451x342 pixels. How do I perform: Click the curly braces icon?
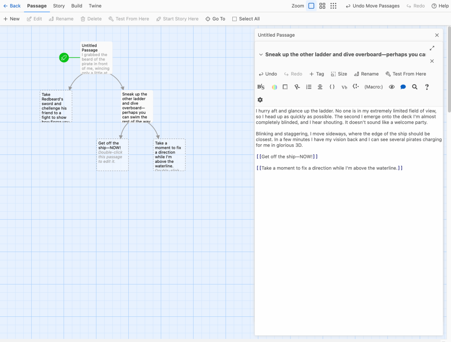pyautogui.click(x=332, y=87)
